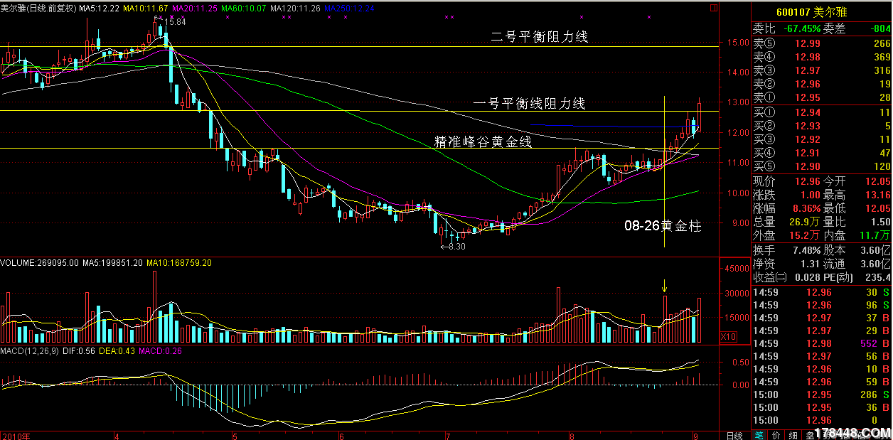Select the 买③ 12.92 bid row
Screen dimensions: 893x440
[822, 139]
